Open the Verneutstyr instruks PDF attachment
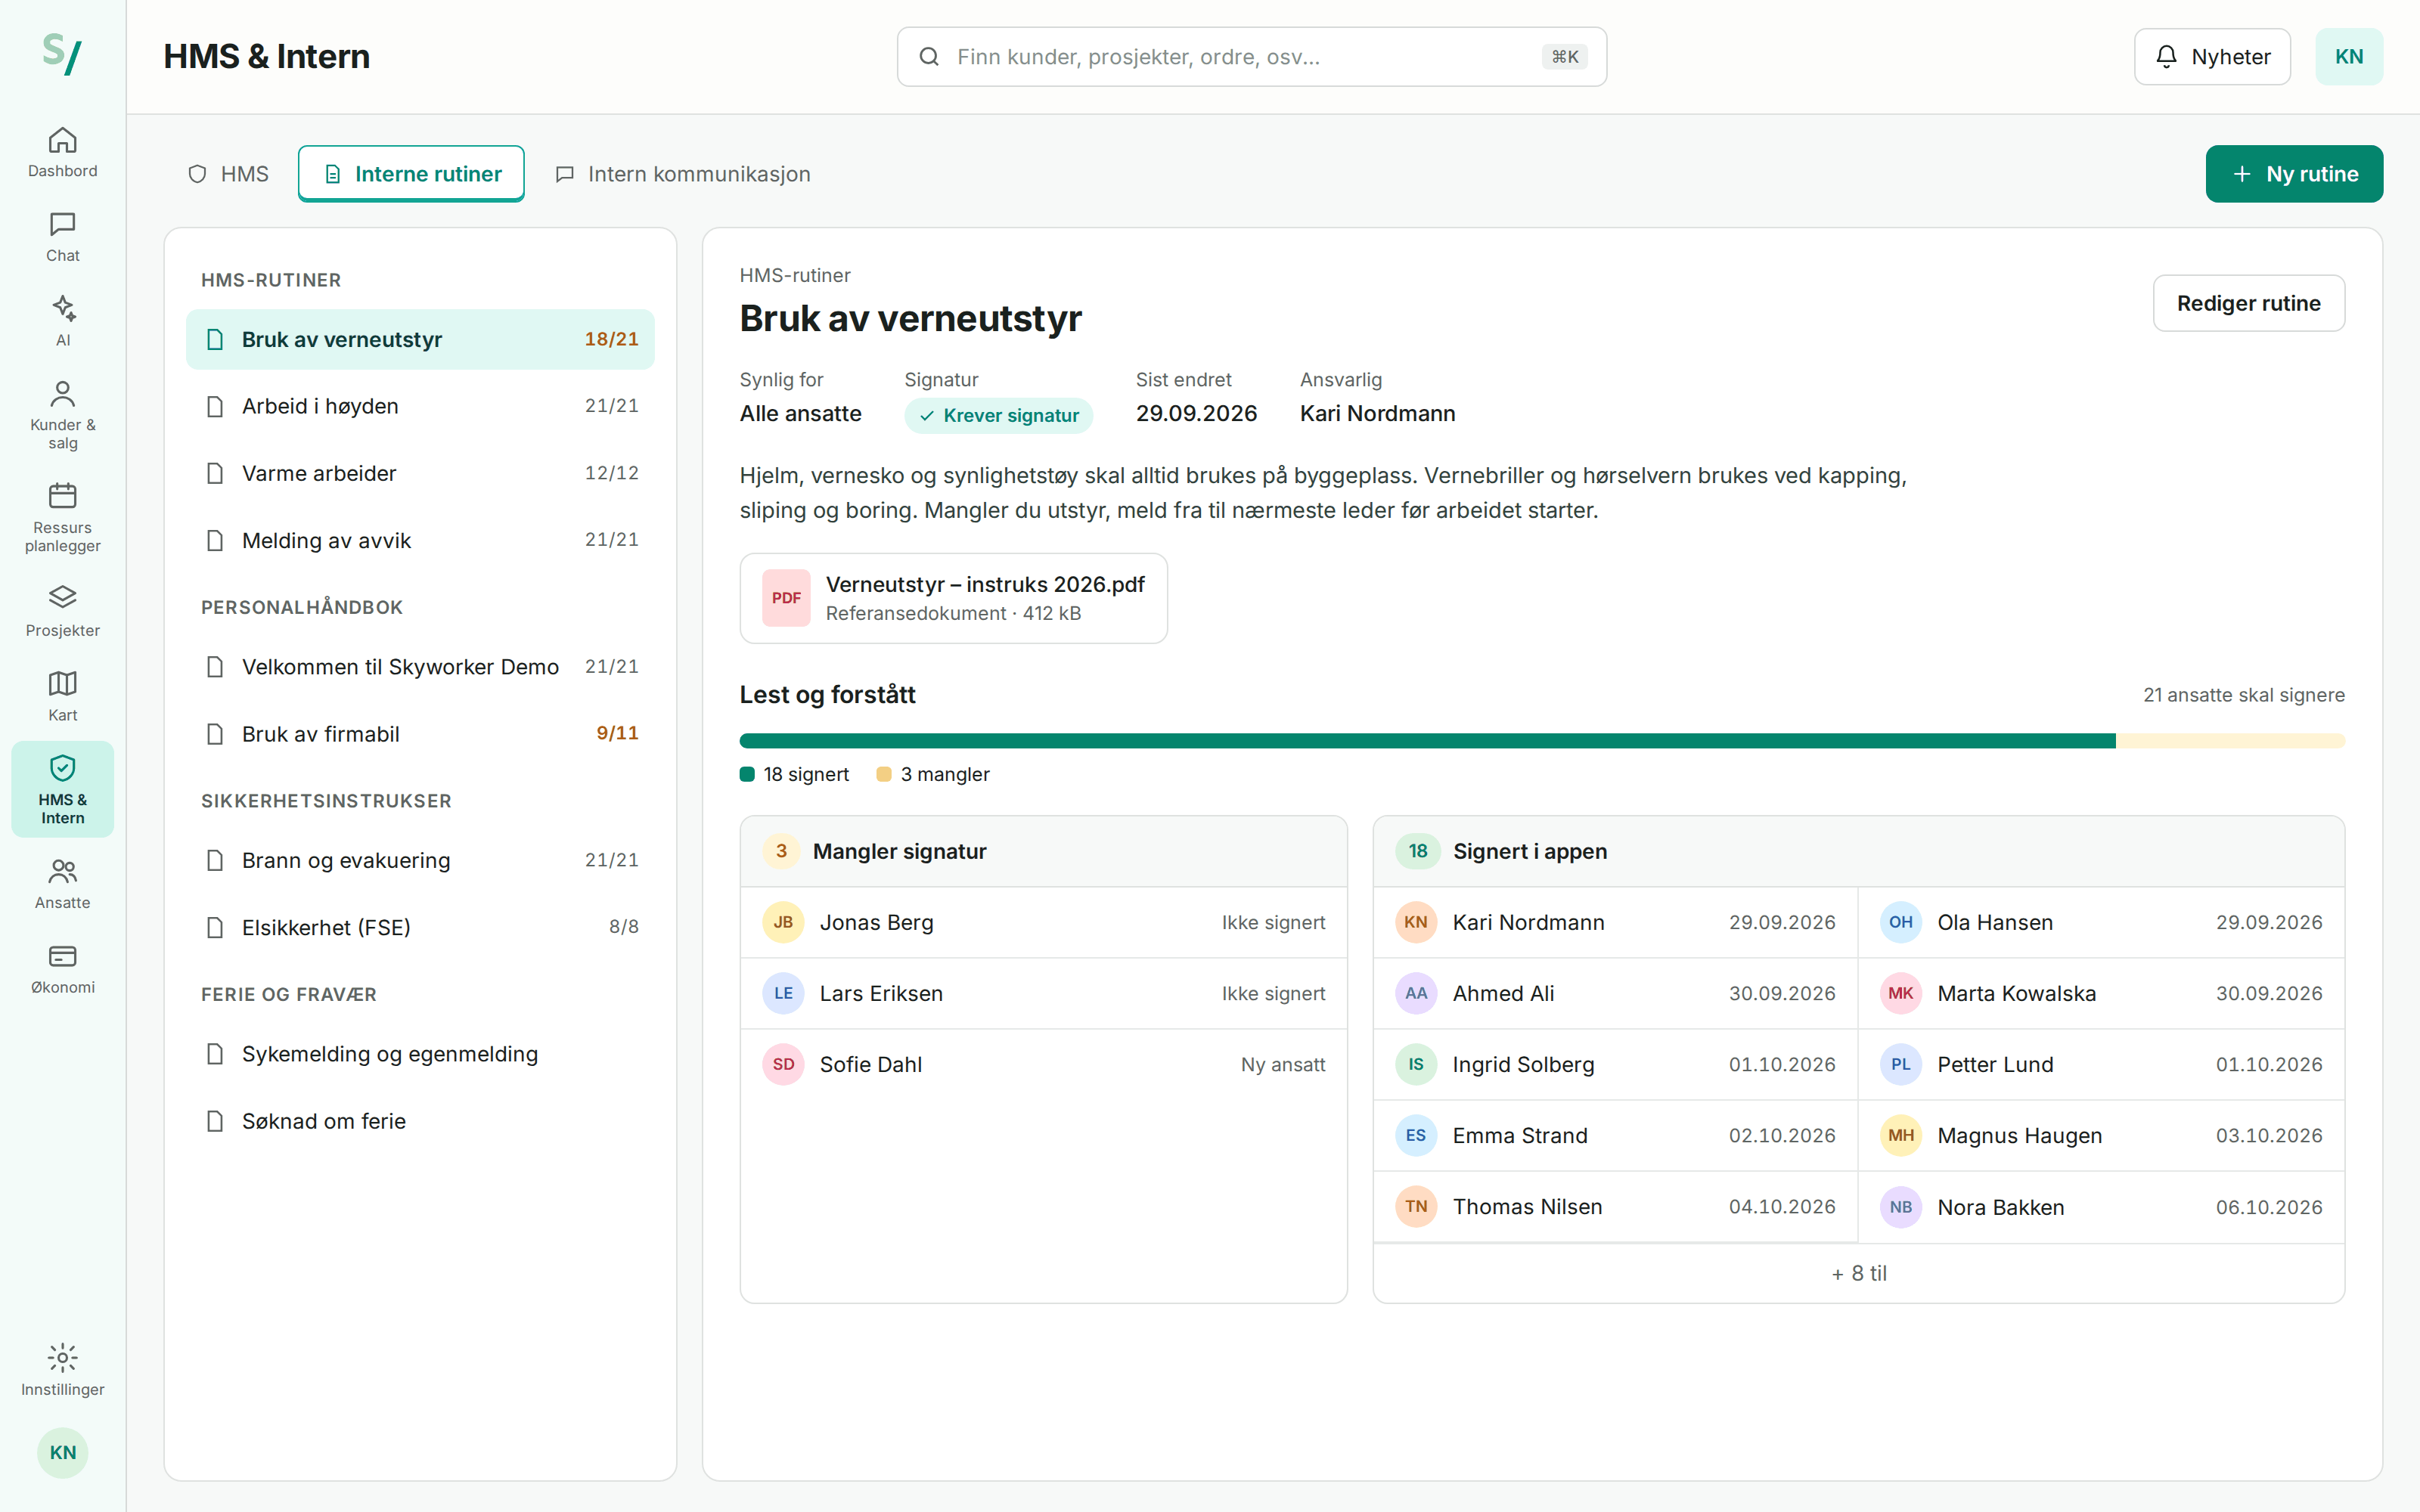Screen dimensions: 2420x1512 pos(953,598)
